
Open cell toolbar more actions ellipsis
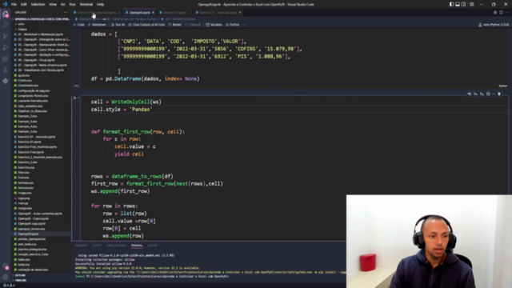point(494,94)
